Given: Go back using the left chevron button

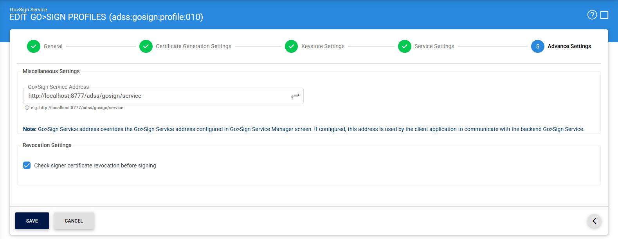Looking at the screenshot, I should (x=594, y=221).
